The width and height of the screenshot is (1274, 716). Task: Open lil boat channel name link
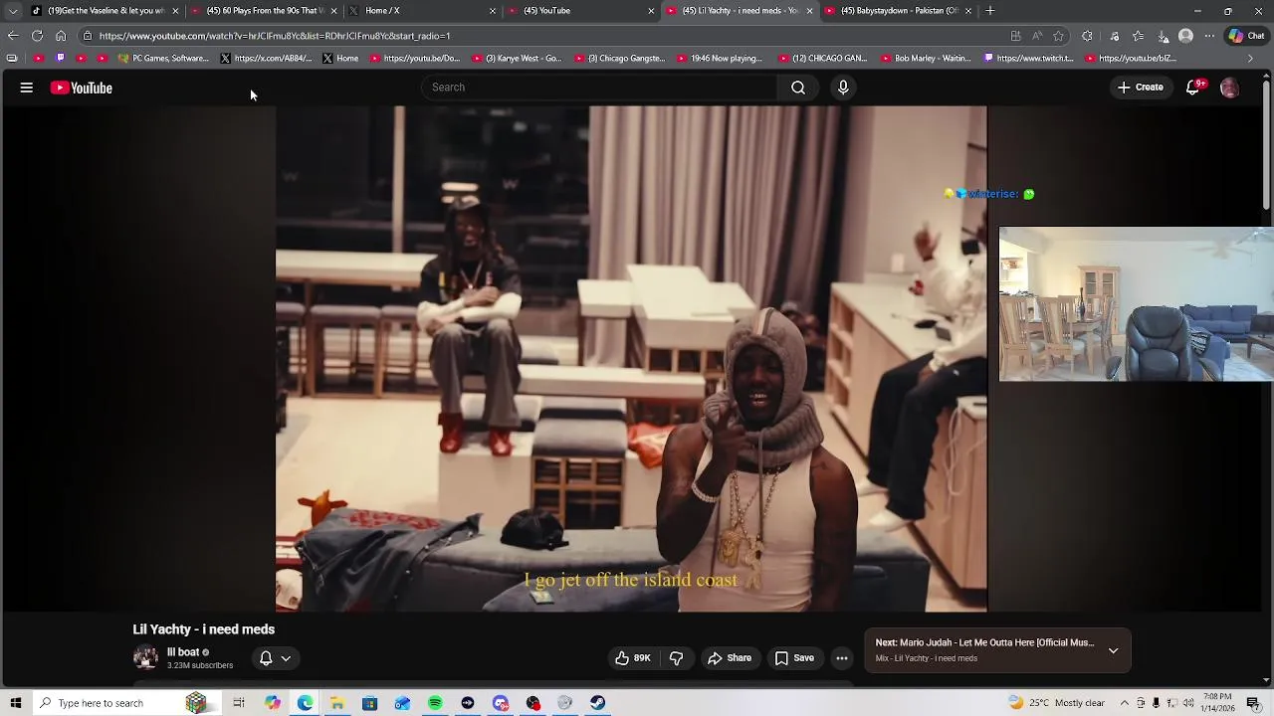click(183, 652)
